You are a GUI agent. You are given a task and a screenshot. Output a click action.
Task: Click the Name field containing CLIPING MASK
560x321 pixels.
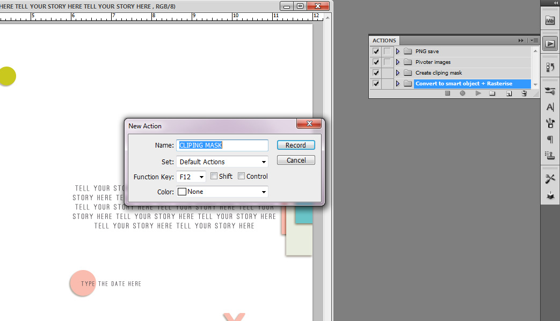coord(222,145)
